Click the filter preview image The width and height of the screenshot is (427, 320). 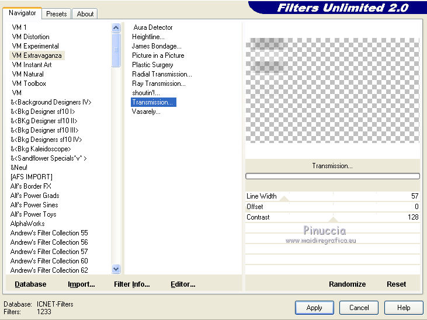tap(332, 90)
